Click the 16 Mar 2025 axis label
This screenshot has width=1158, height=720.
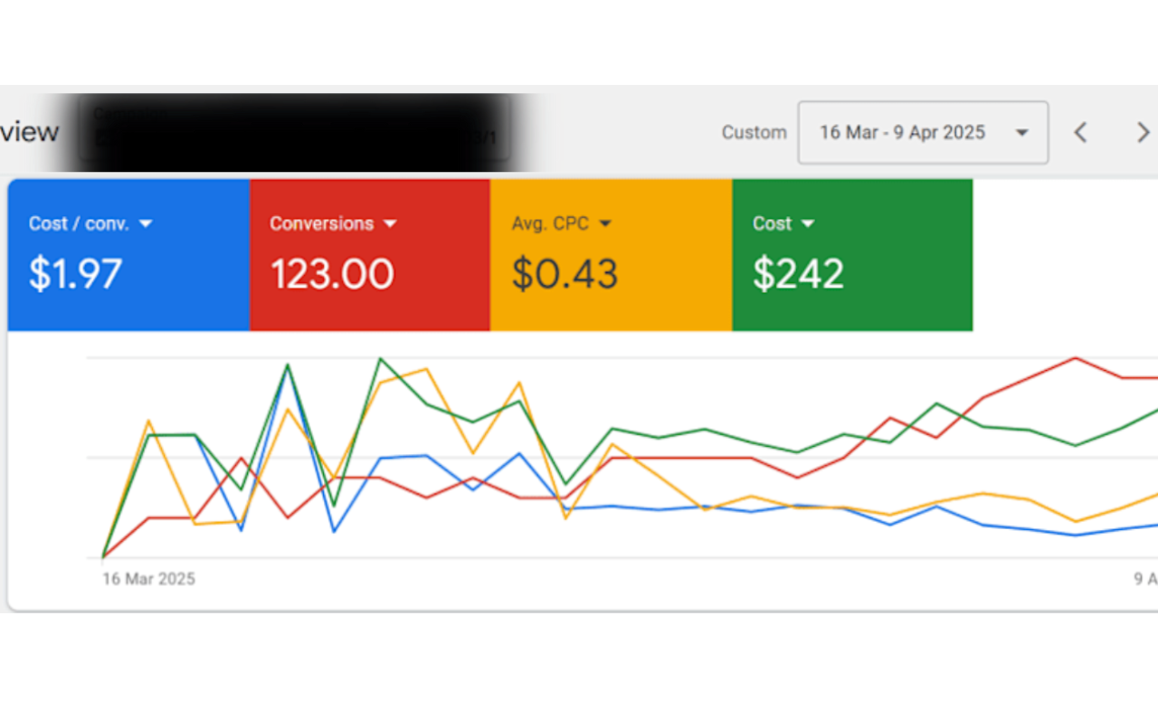coord(148,579)
